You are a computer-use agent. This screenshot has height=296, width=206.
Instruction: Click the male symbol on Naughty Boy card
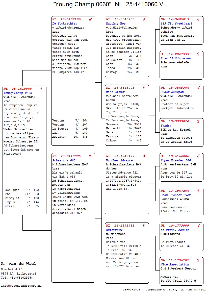(144, 19)
